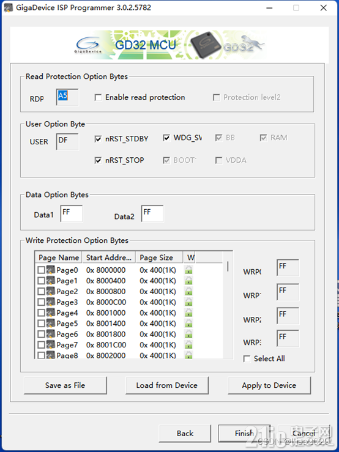Check the Page5 write protection box
The width and height of the screenshot is (339, 452).
coord(41,324)
